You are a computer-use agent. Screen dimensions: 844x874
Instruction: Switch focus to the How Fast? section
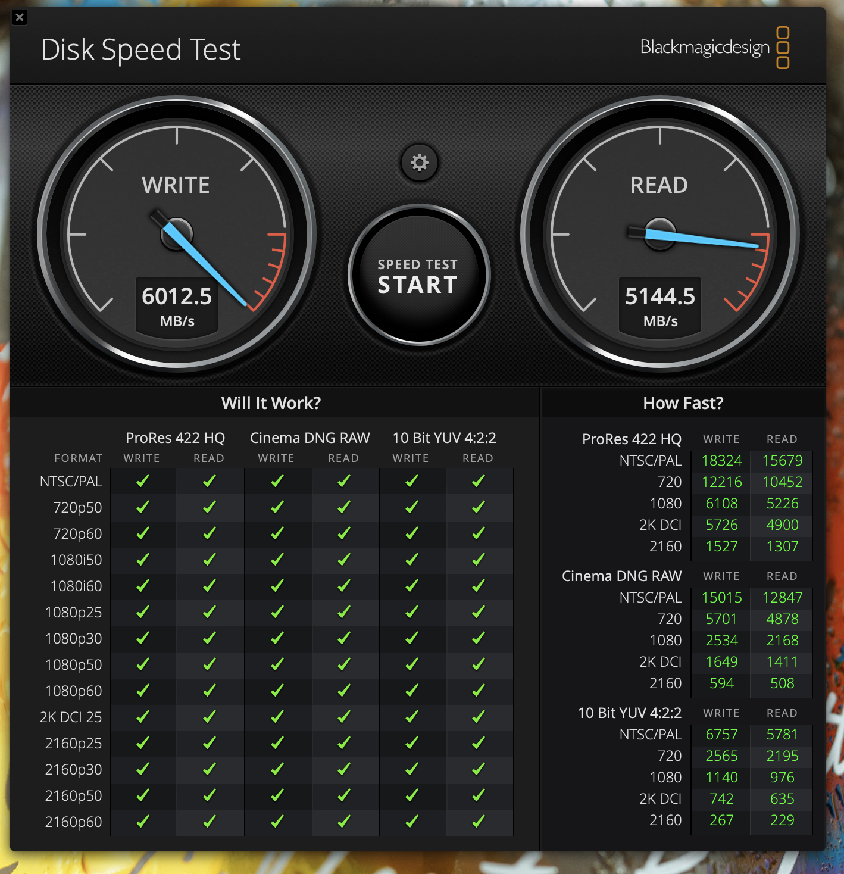(x=683, y=403)
